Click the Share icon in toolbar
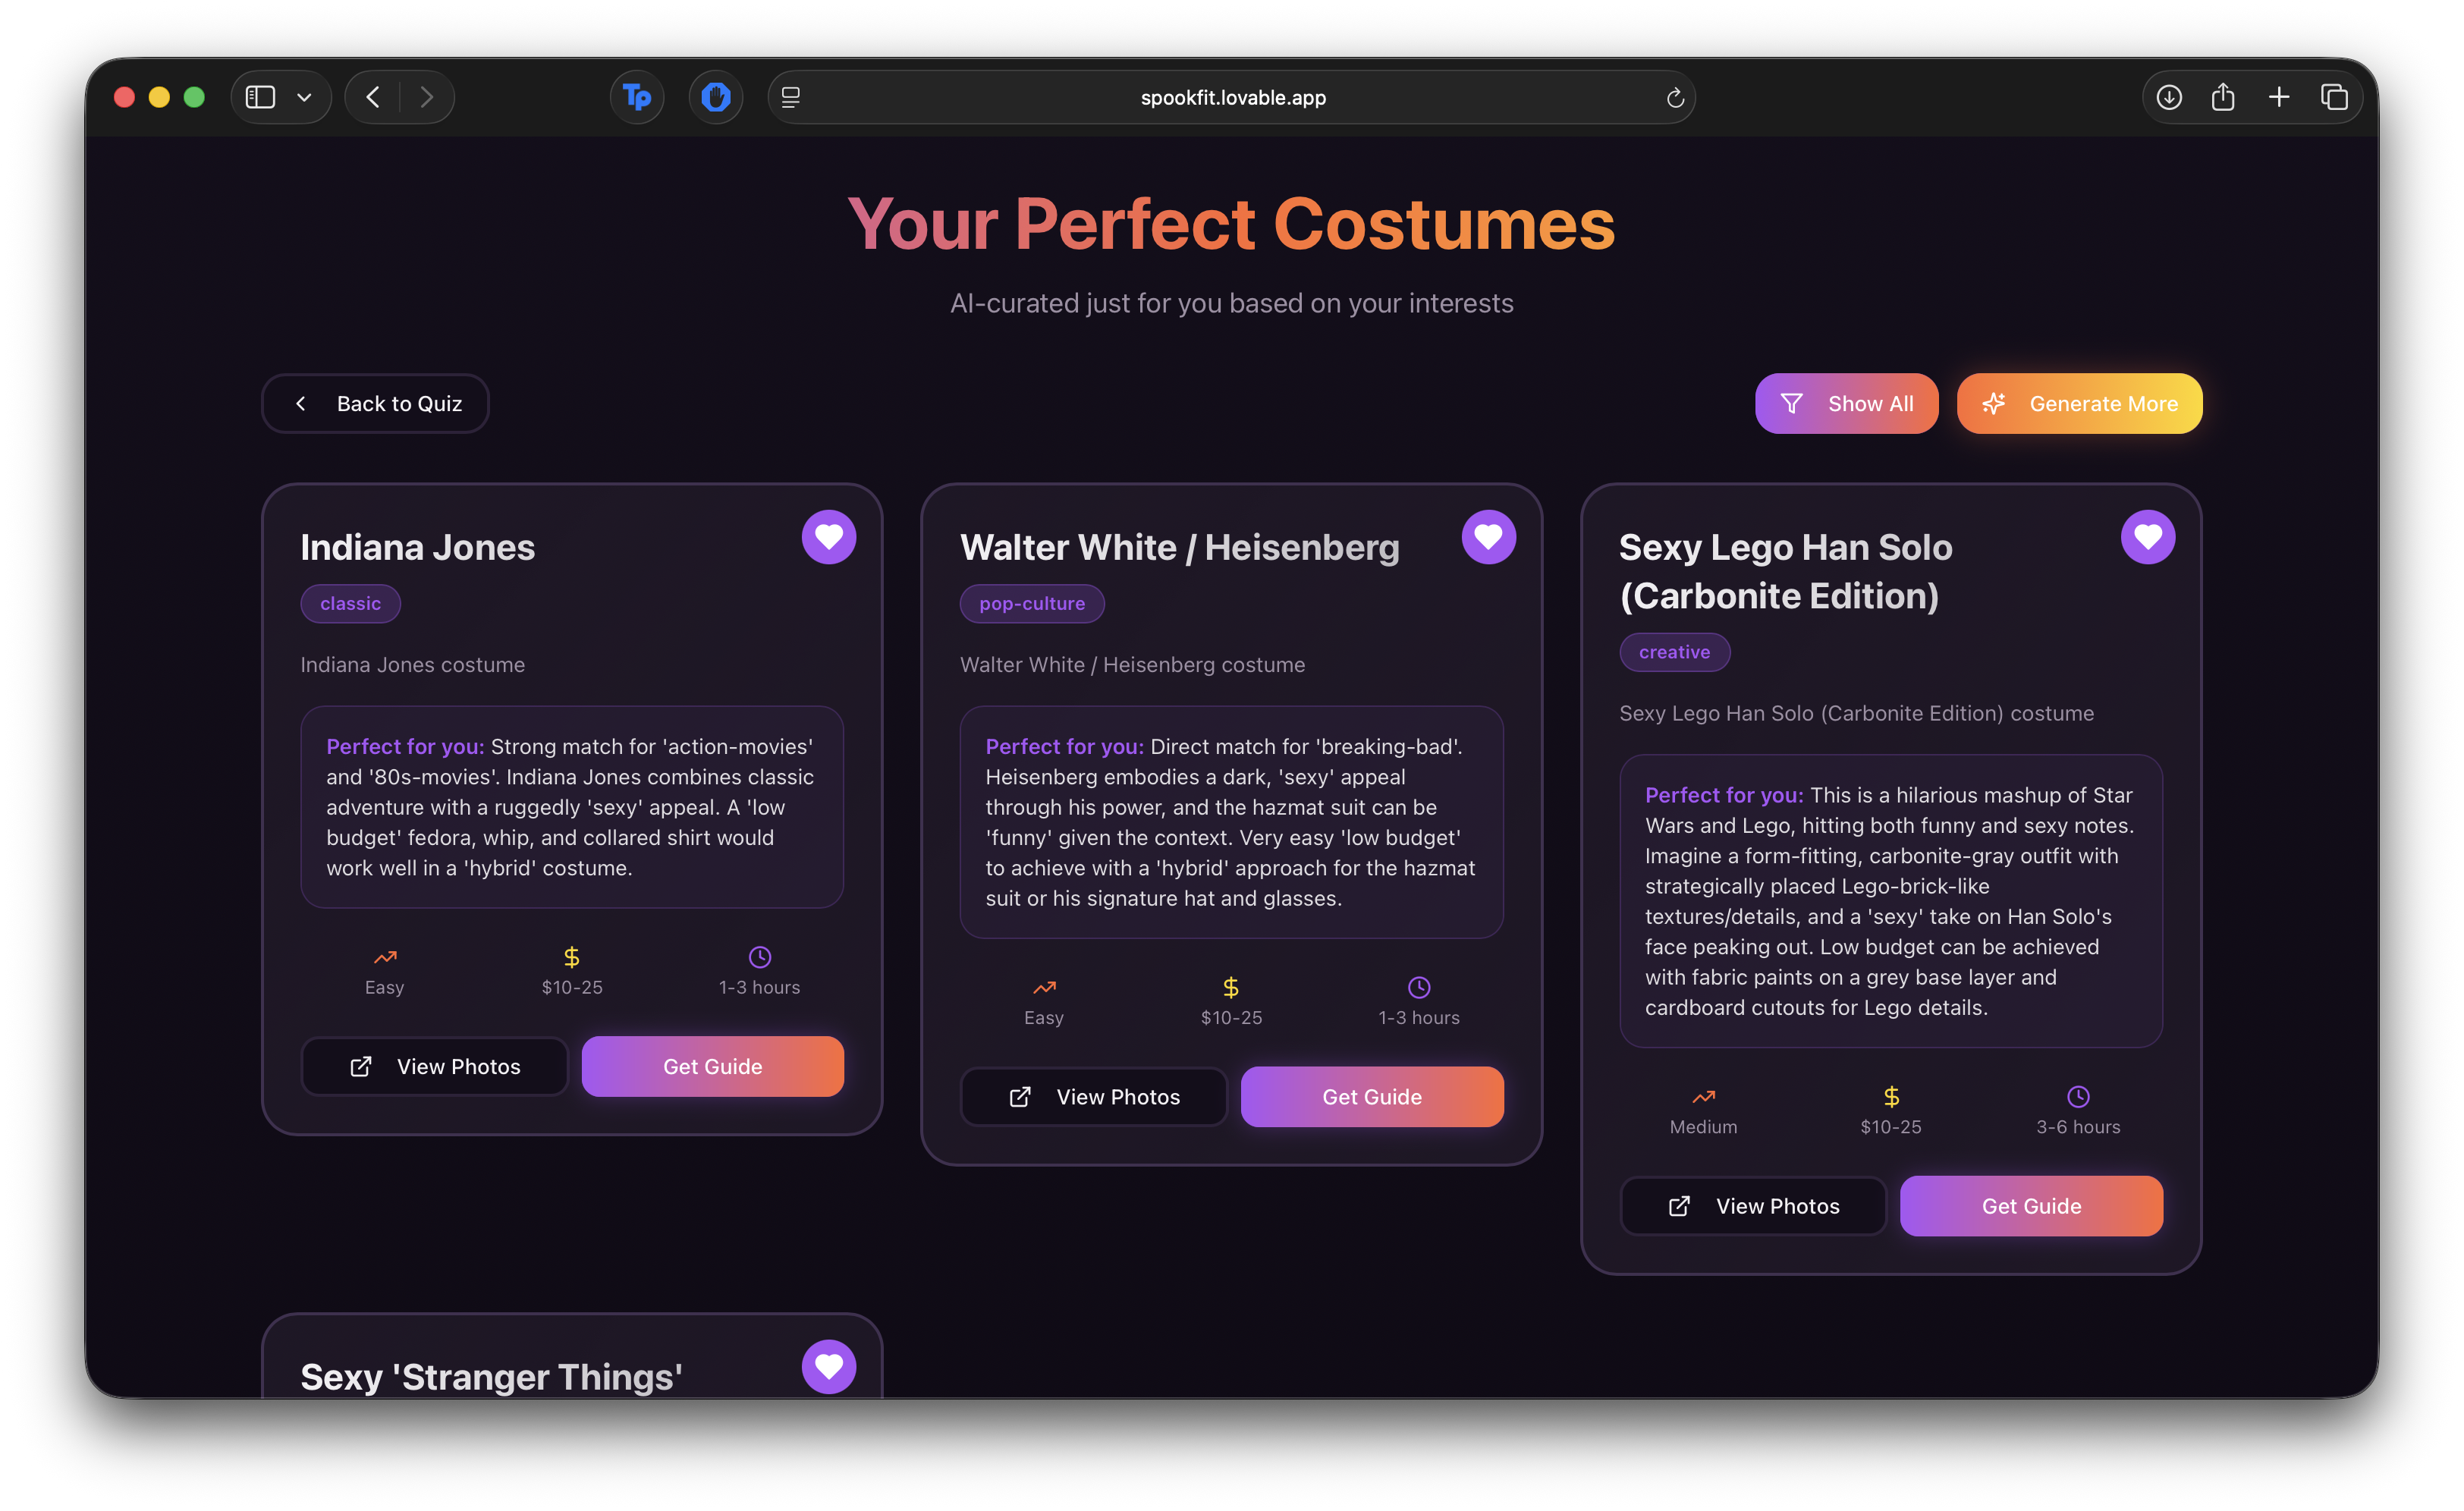This screenshot has height=1511, width=2464. pos(2222,97)
